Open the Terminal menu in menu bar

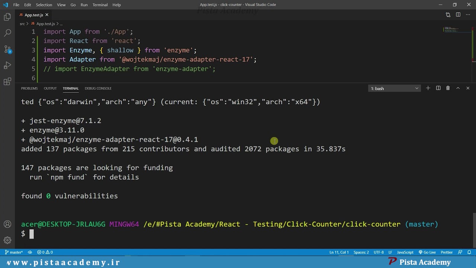pyautogui.click(x=100, y=5)
